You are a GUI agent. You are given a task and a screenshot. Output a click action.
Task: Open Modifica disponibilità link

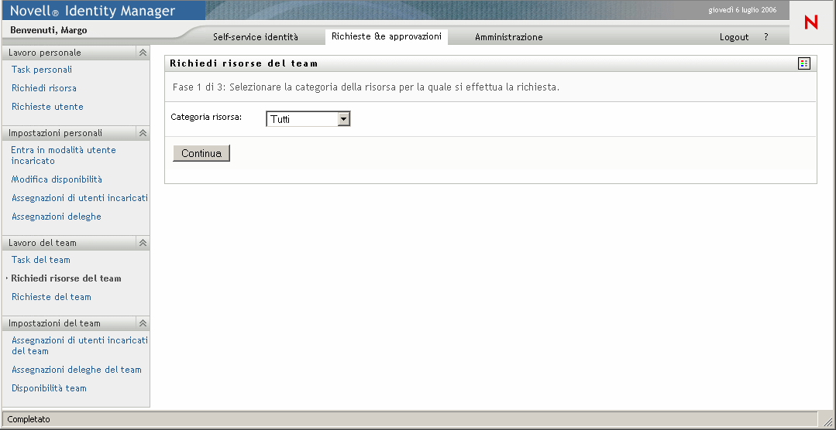coord(57,179)
